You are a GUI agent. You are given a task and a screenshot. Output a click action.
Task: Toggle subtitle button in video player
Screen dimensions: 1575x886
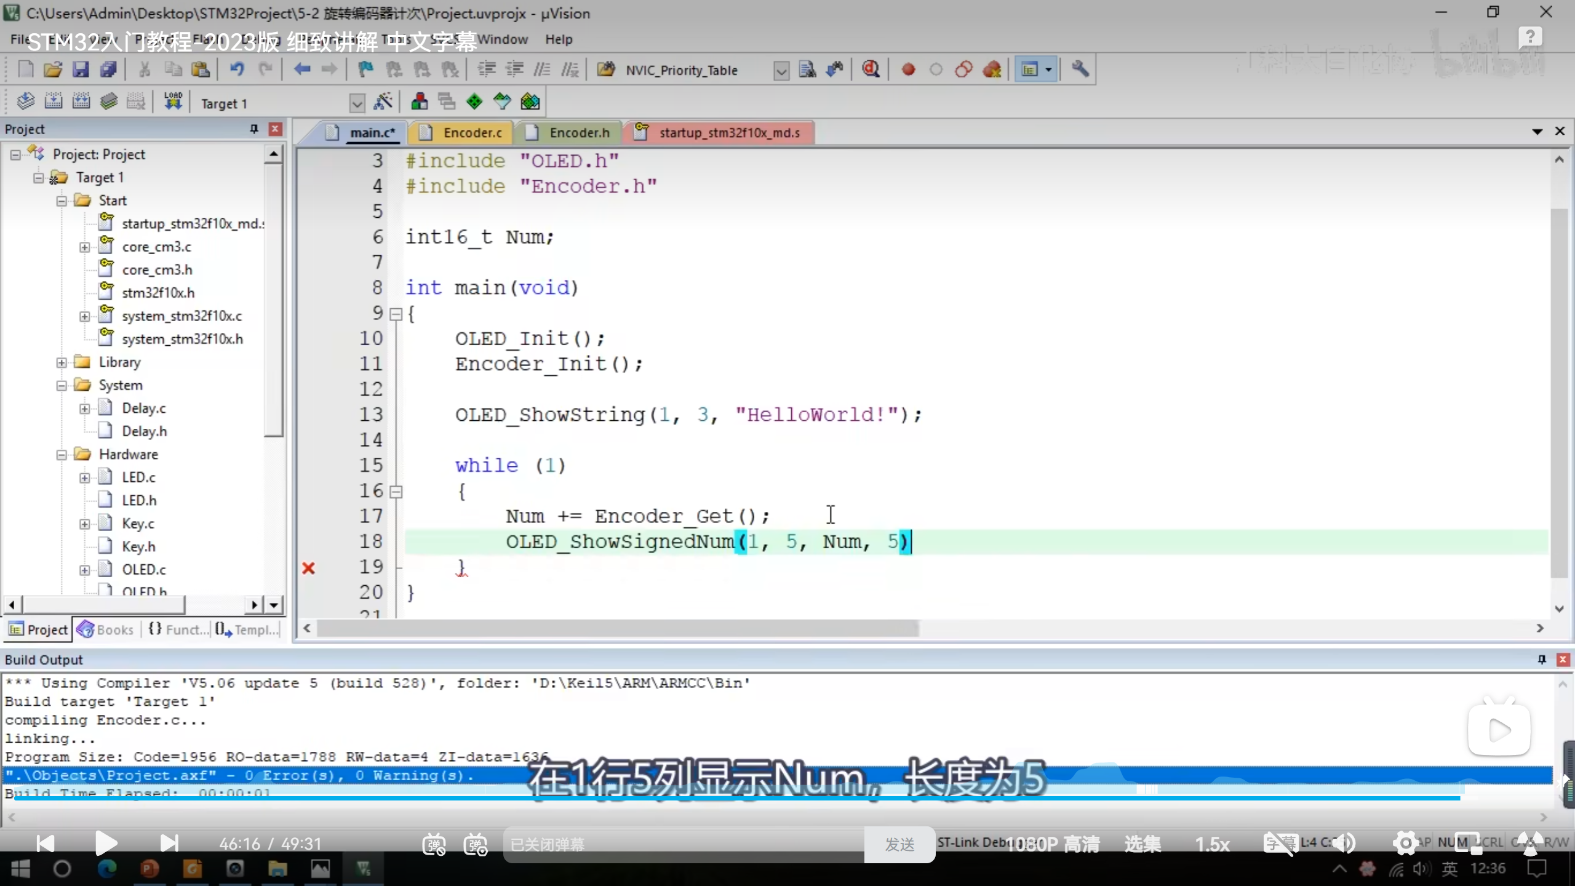pyautogui.click(x=1280, y=844)
